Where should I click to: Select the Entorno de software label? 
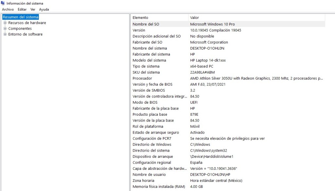[x=25, y=34]
